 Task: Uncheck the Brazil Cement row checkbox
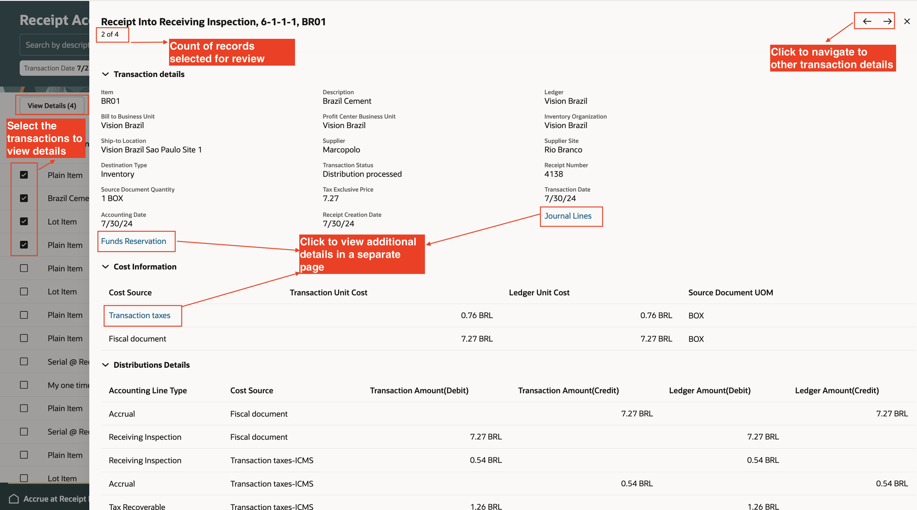click(x=24, y=198)
